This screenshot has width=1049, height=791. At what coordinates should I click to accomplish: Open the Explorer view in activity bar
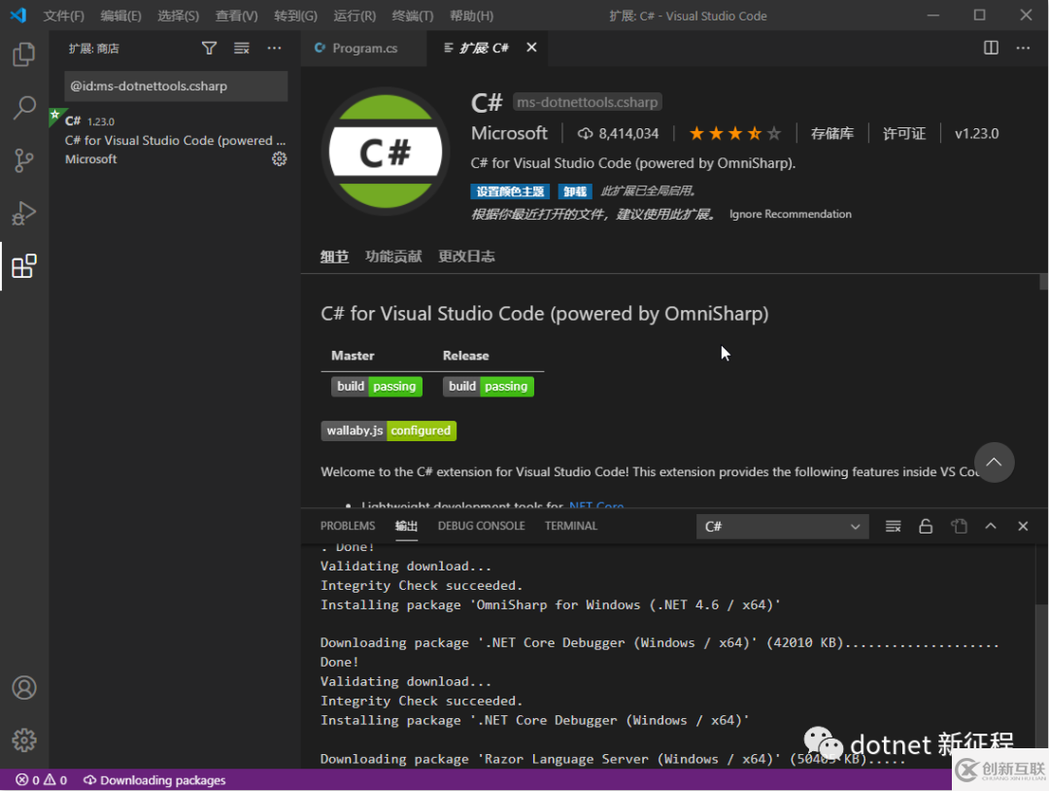[24, 54]
